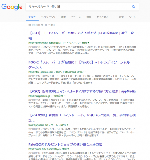The width and height of the screenshot is (150, 160).
Task: Select the すべて tab
Action: pos(32,17)
